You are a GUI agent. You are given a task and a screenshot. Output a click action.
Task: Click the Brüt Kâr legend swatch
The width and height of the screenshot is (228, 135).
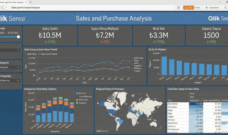click(77, 93)
